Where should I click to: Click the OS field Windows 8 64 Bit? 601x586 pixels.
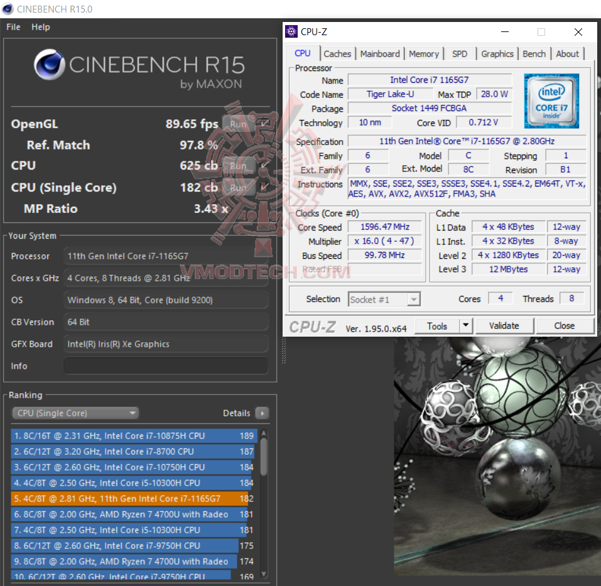(166, 300)
